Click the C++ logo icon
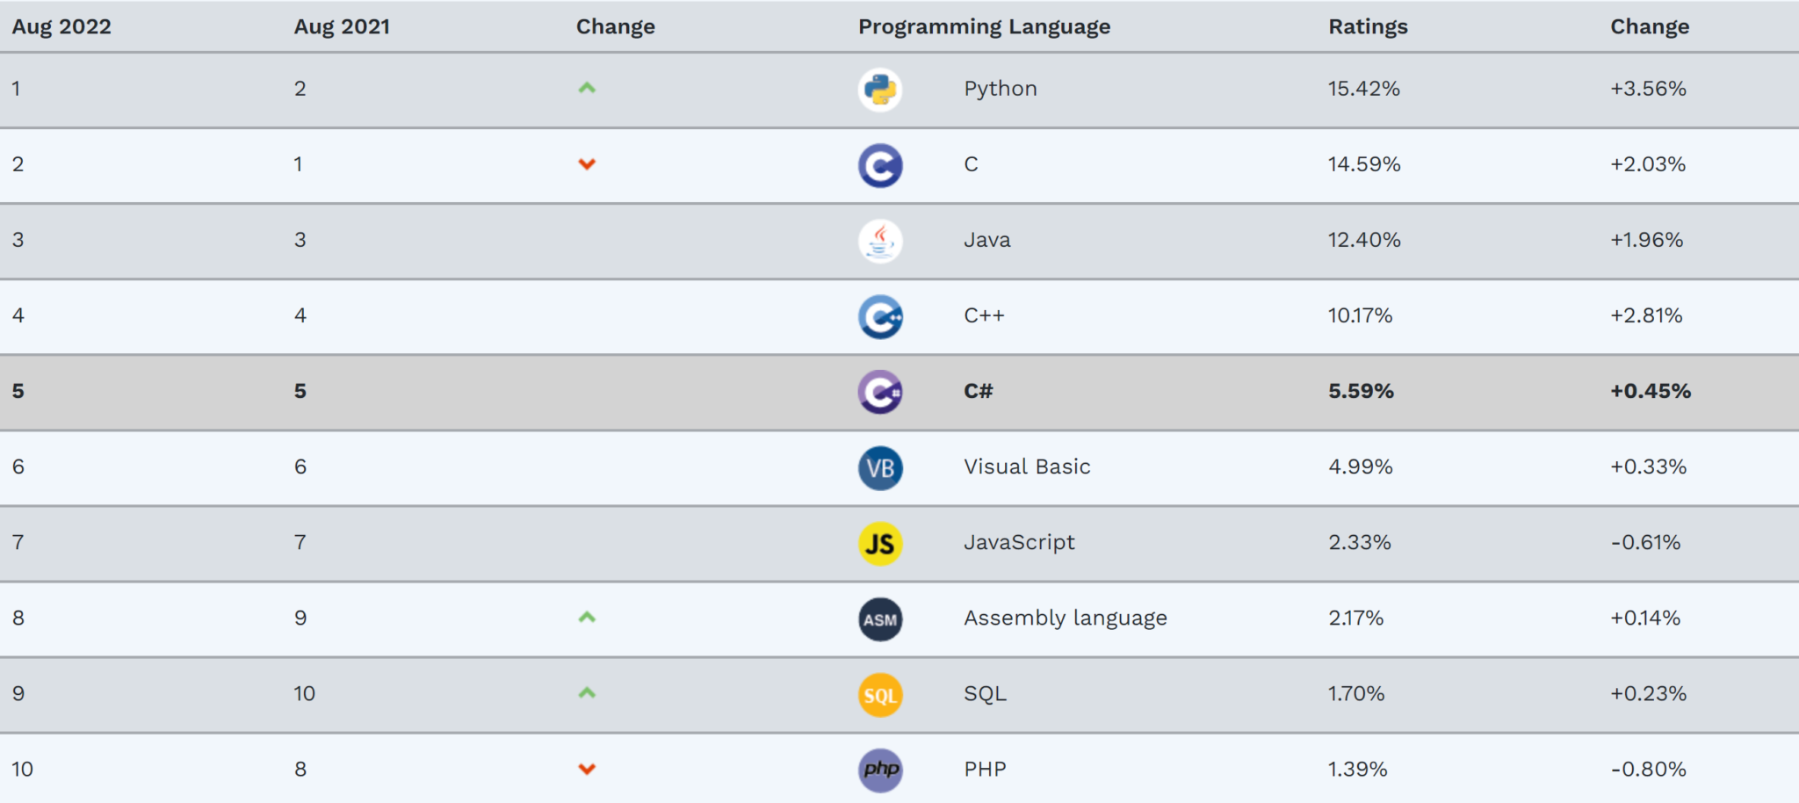This screenshot has height=803, width=1799. tap(879, 317)
